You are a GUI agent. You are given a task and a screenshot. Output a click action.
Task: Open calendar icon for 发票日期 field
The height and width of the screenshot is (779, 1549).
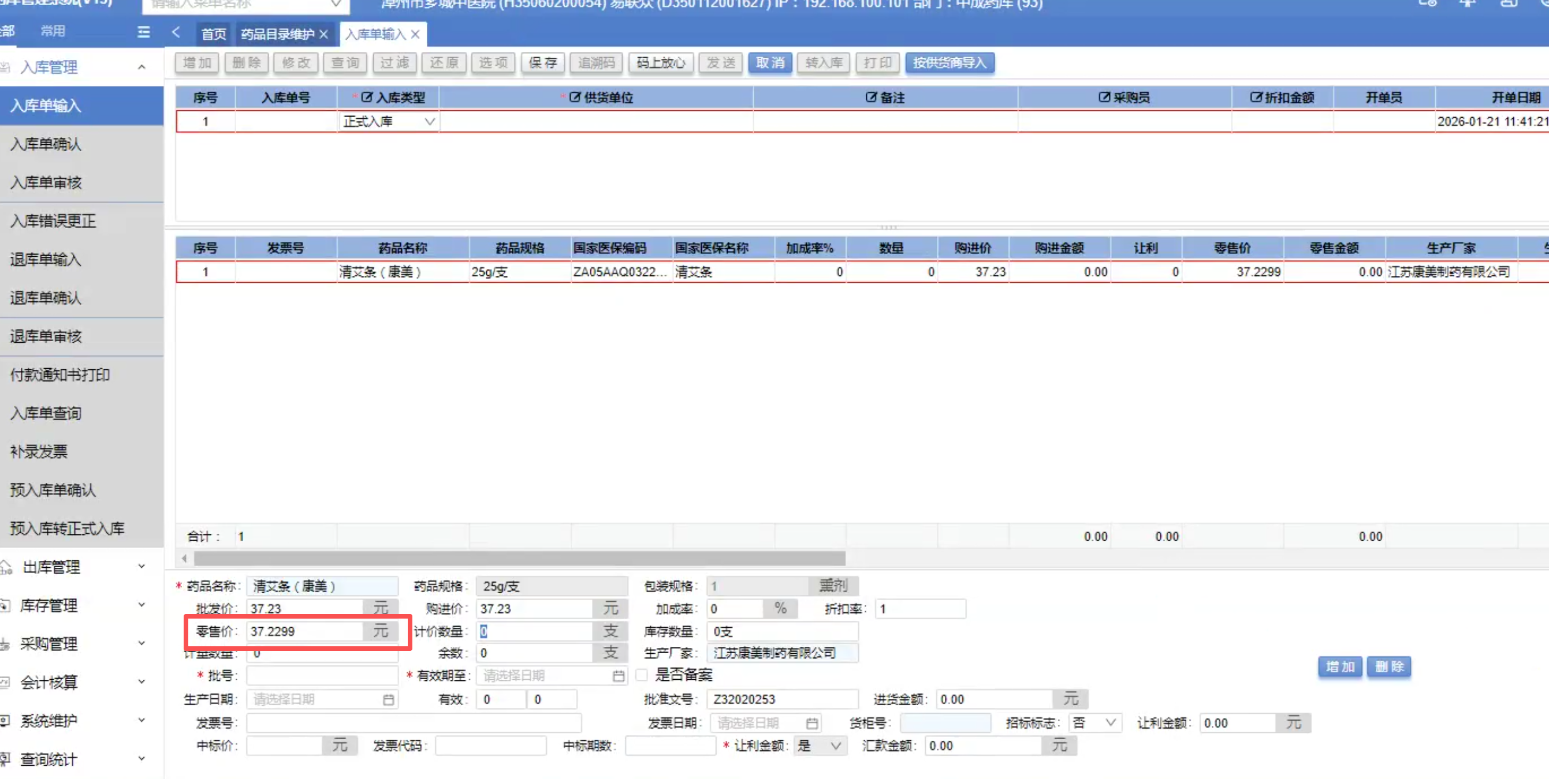[811, 723]
